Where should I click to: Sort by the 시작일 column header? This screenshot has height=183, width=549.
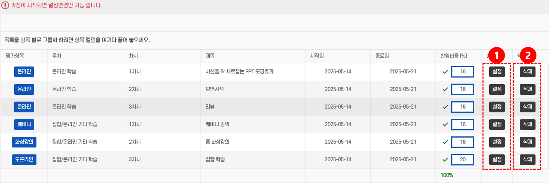317,56
